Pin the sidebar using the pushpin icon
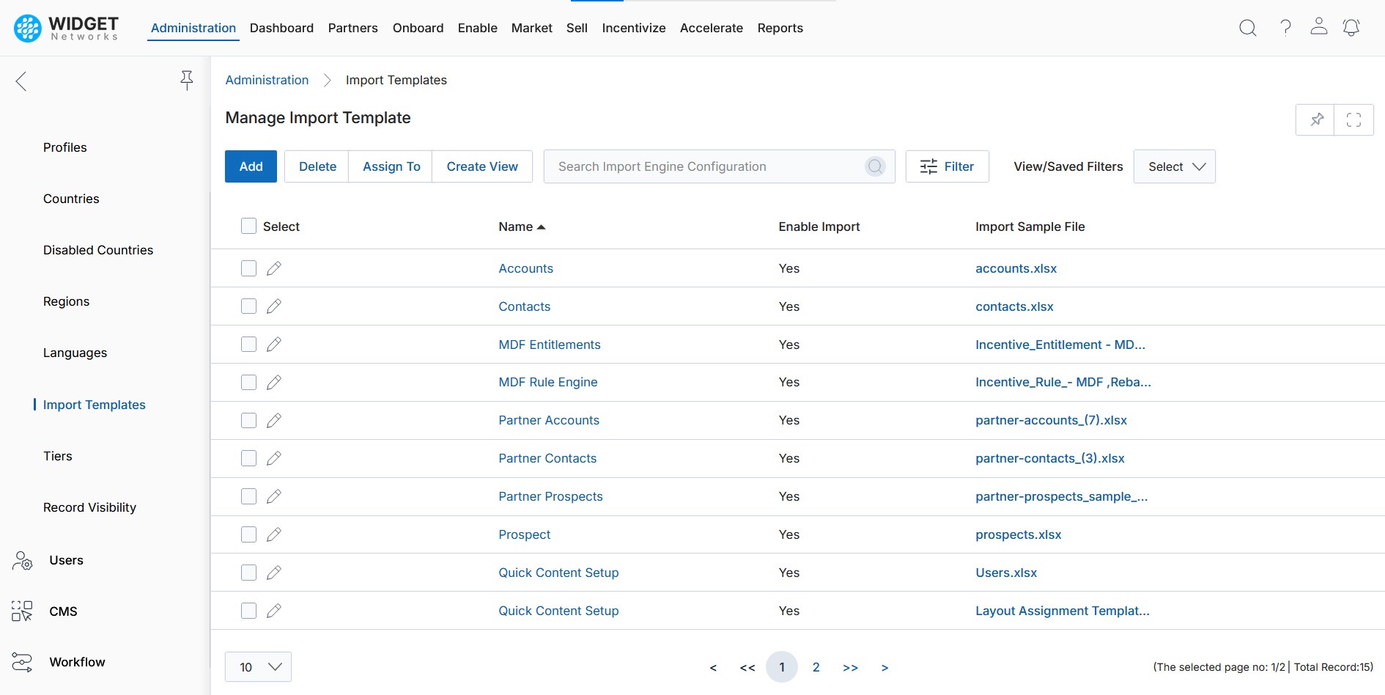Image resolution: width=1385 pixels, height=695 pixels. (187, 80)
